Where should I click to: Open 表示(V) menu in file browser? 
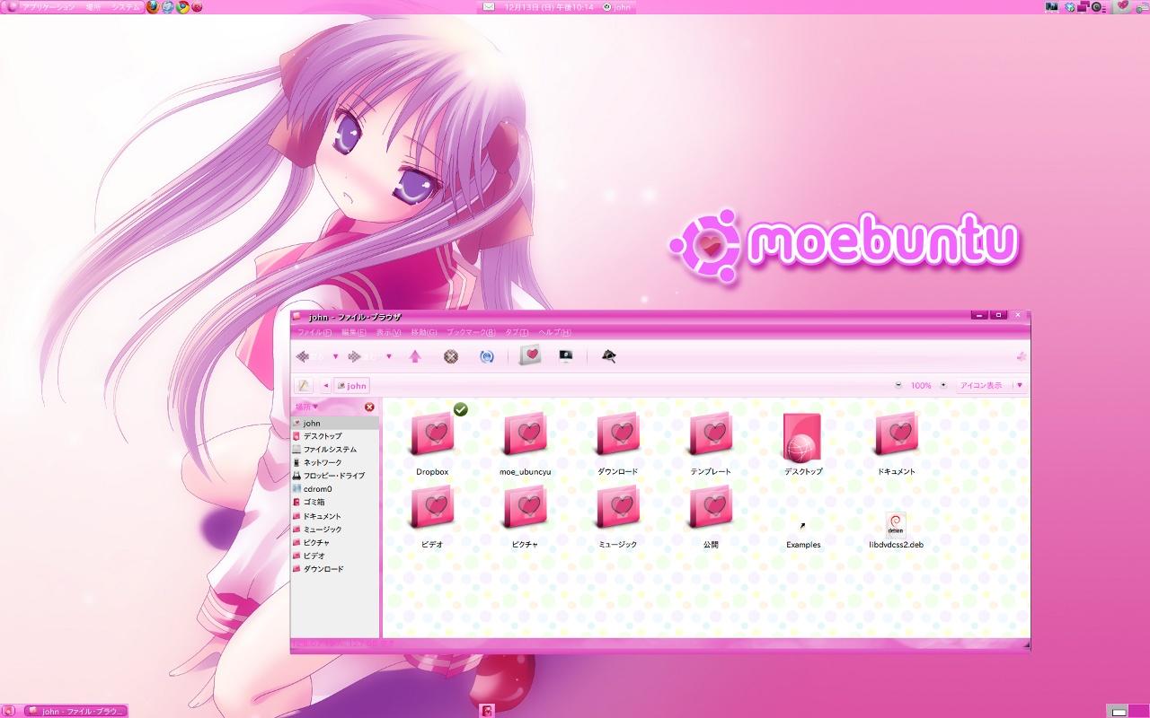coord(388,332)
